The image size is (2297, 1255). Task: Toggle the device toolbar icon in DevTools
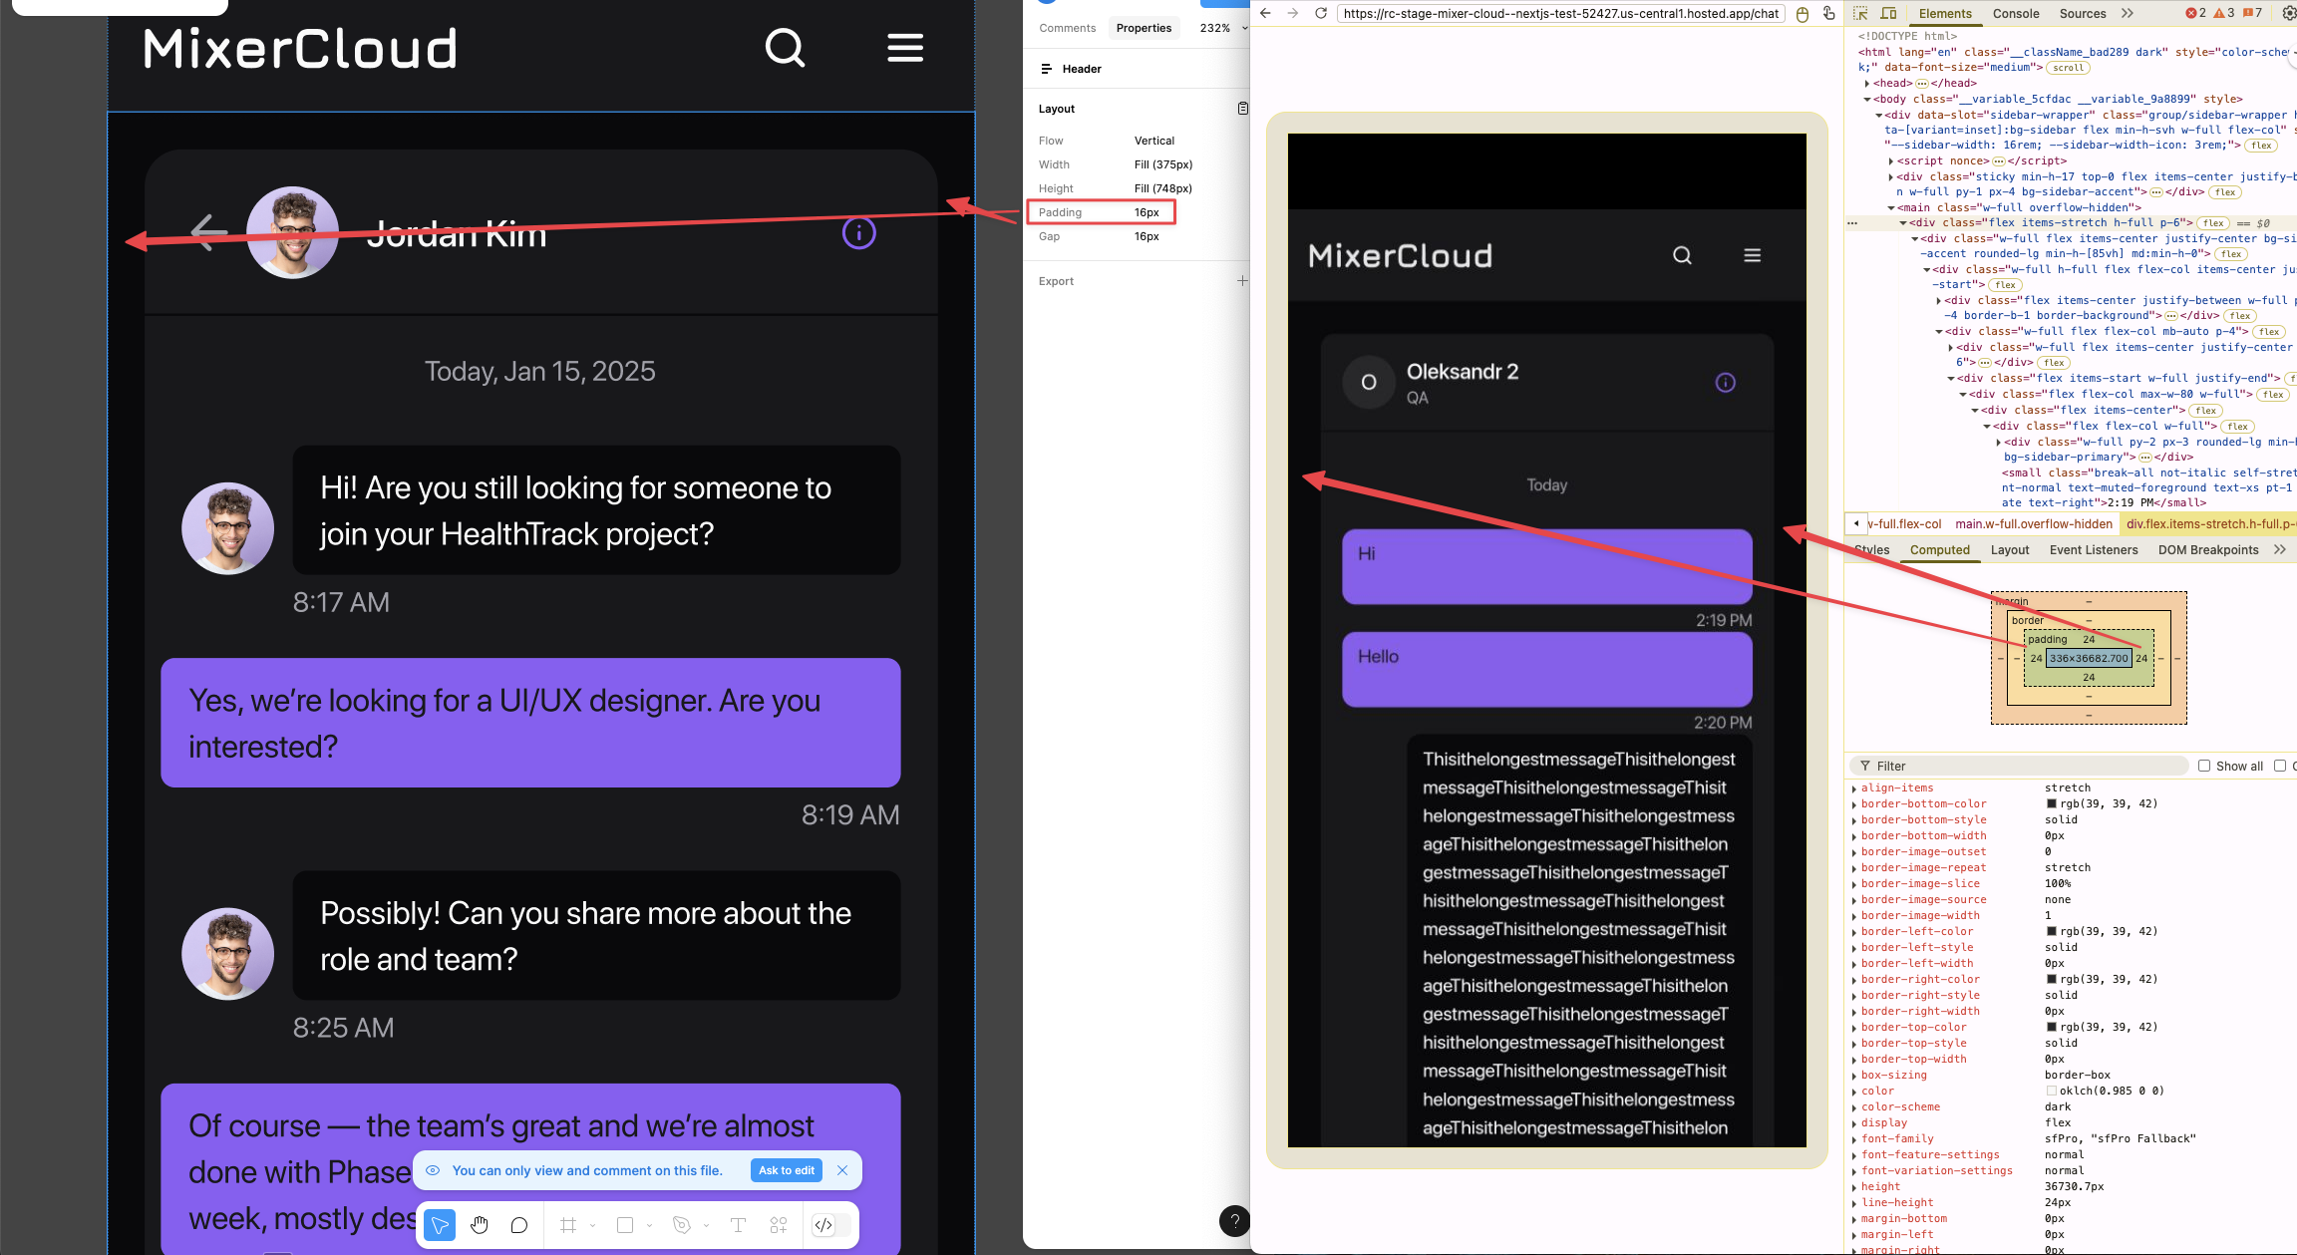[1888, 13]
